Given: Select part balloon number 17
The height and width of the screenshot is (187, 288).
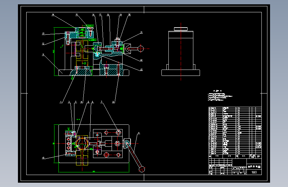Looking at the screenshot, I should pos(100,15).
